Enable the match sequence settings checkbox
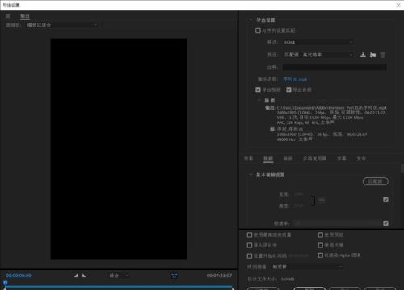 pyautogui.click(x=258, y=31)
